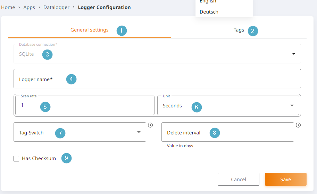Screen dimensions: 317x194
Task: Click the info icon beside Delete interval
Action: (298, 125)
